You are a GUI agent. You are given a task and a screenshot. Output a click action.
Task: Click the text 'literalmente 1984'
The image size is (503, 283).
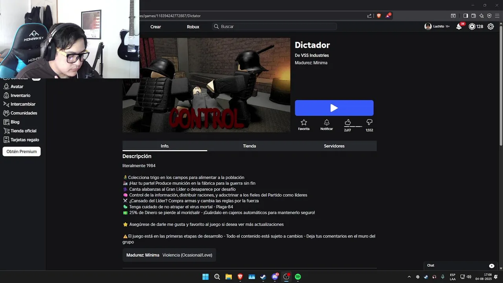pos(139,166)
